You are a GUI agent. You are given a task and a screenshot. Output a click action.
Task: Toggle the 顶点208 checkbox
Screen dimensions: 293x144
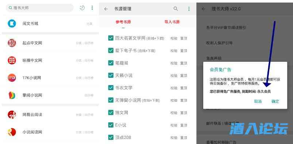click(111, 137)
